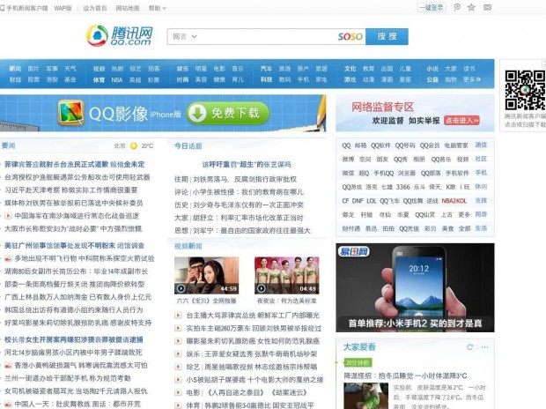Click the 搜搜 search button
Image resolution: width=546 pixels, height=409 pixels.
tap(387, 36)
